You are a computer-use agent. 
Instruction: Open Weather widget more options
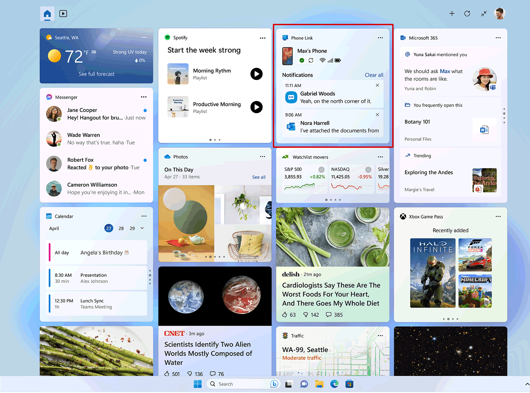click(x=144, y=37)
